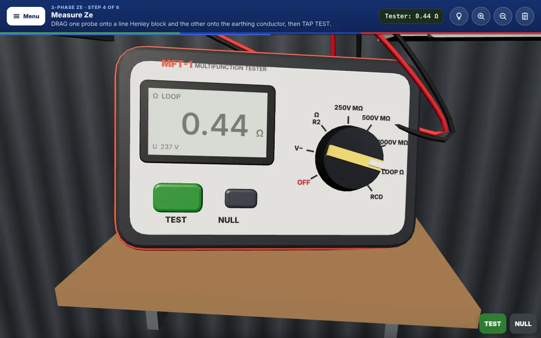
Task: Select the 250V MΩ dial position
Action: (x=349, y=108)
